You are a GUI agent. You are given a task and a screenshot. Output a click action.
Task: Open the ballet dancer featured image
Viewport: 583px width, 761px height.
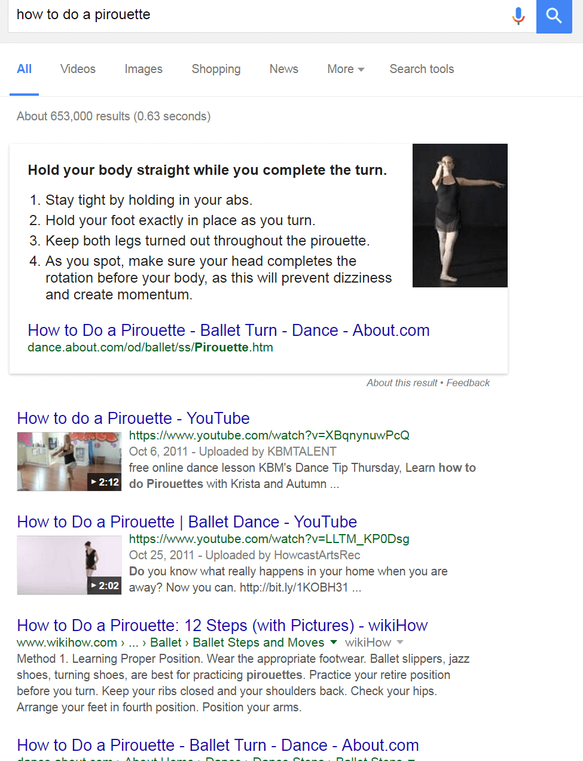coord(460,216)
